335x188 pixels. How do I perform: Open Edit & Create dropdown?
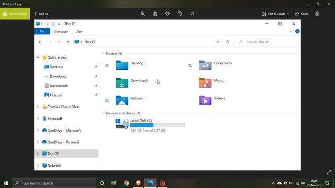[x=276, y=14]
